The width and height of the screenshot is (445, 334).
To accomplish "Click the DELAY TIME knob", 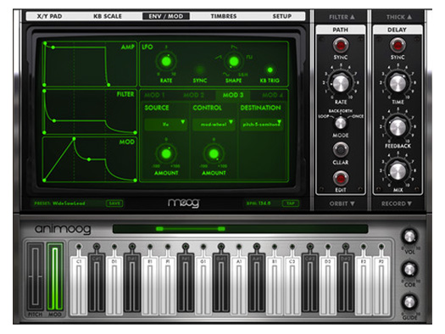I will point(398,83).
